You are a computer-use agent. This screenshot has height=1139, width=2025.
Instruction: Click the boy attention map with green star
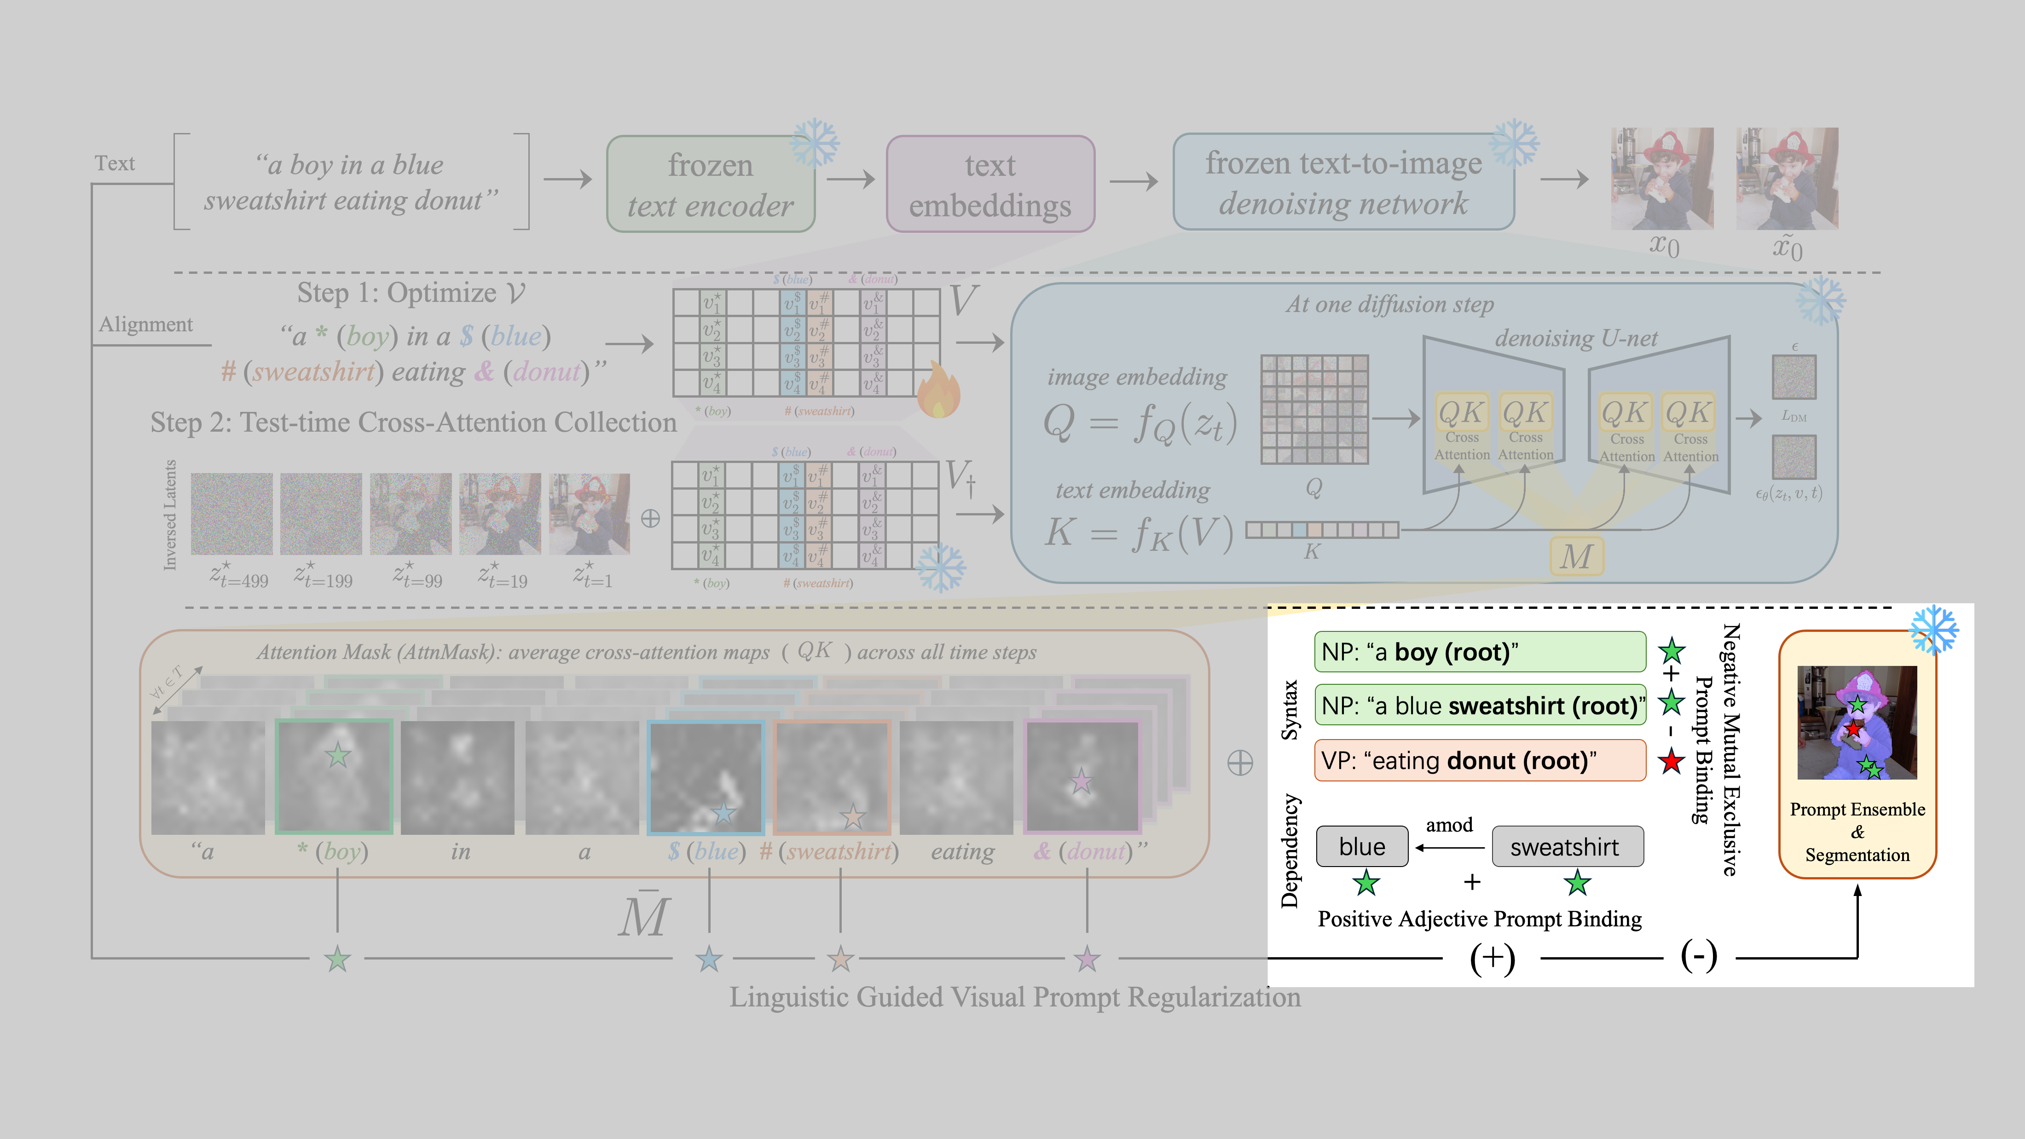point(334,776)
